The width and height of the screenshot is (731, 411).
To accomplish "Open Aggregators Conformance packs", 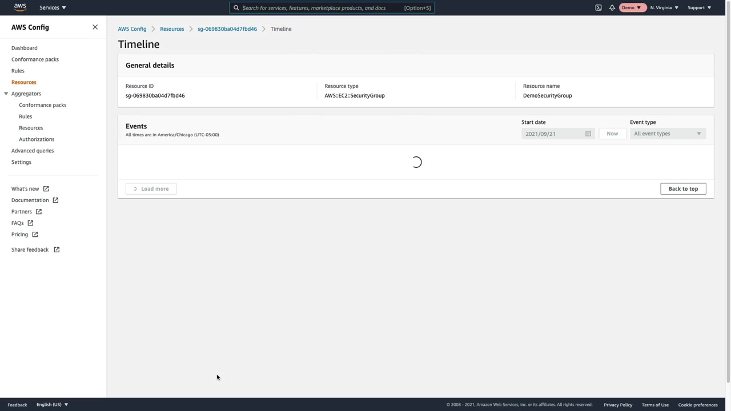I will pyautogui.click(x=42, y=105).
